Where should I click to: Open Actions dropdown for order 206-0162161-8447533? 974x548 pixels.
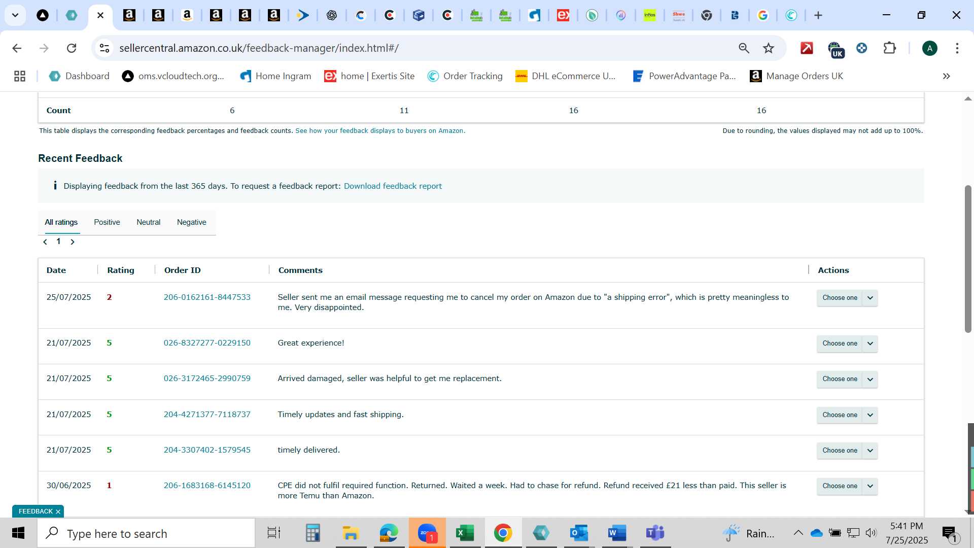point(847,298)
